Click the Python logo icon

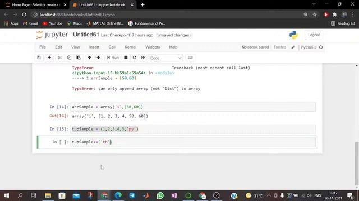click(293, 35)
